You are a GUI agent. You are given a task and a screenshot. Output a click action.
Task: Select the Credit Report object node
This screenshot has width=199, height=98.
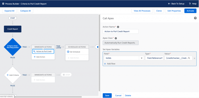(13, 29)
